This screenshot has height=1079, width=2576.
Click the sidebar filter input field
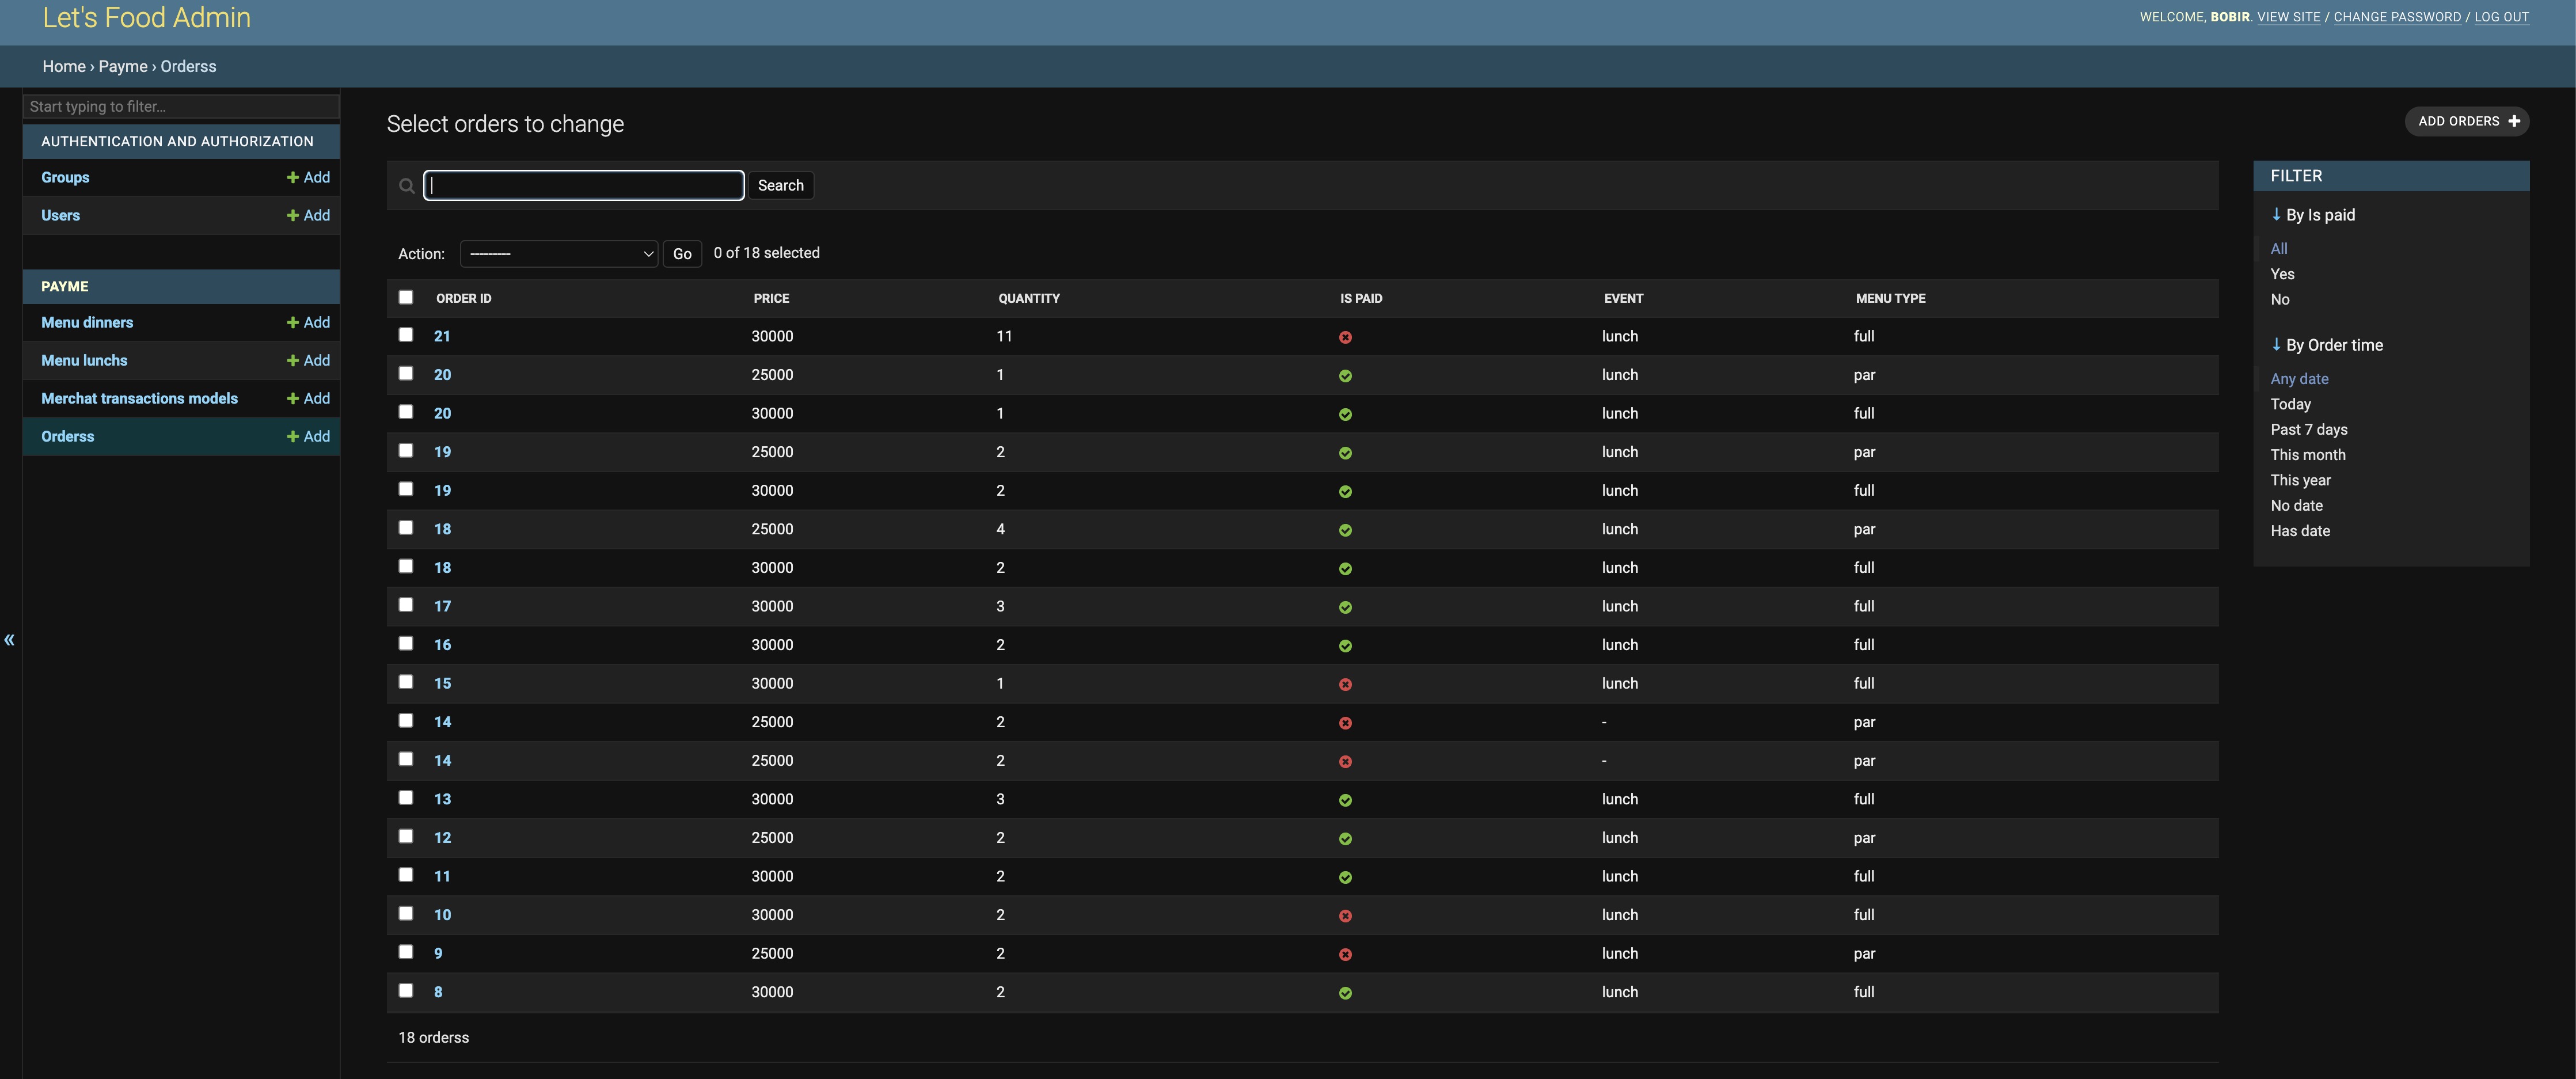pos(181,106)
